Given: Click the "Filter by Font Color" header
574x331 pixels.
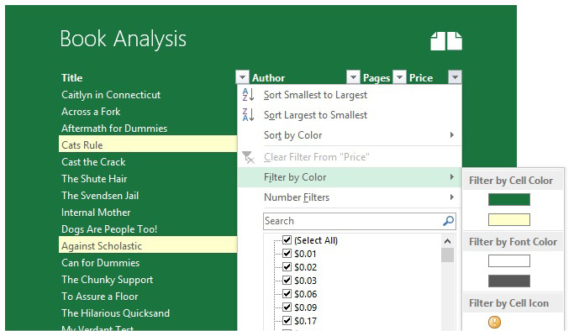Looking at the screenshot, I should [513, 242].
